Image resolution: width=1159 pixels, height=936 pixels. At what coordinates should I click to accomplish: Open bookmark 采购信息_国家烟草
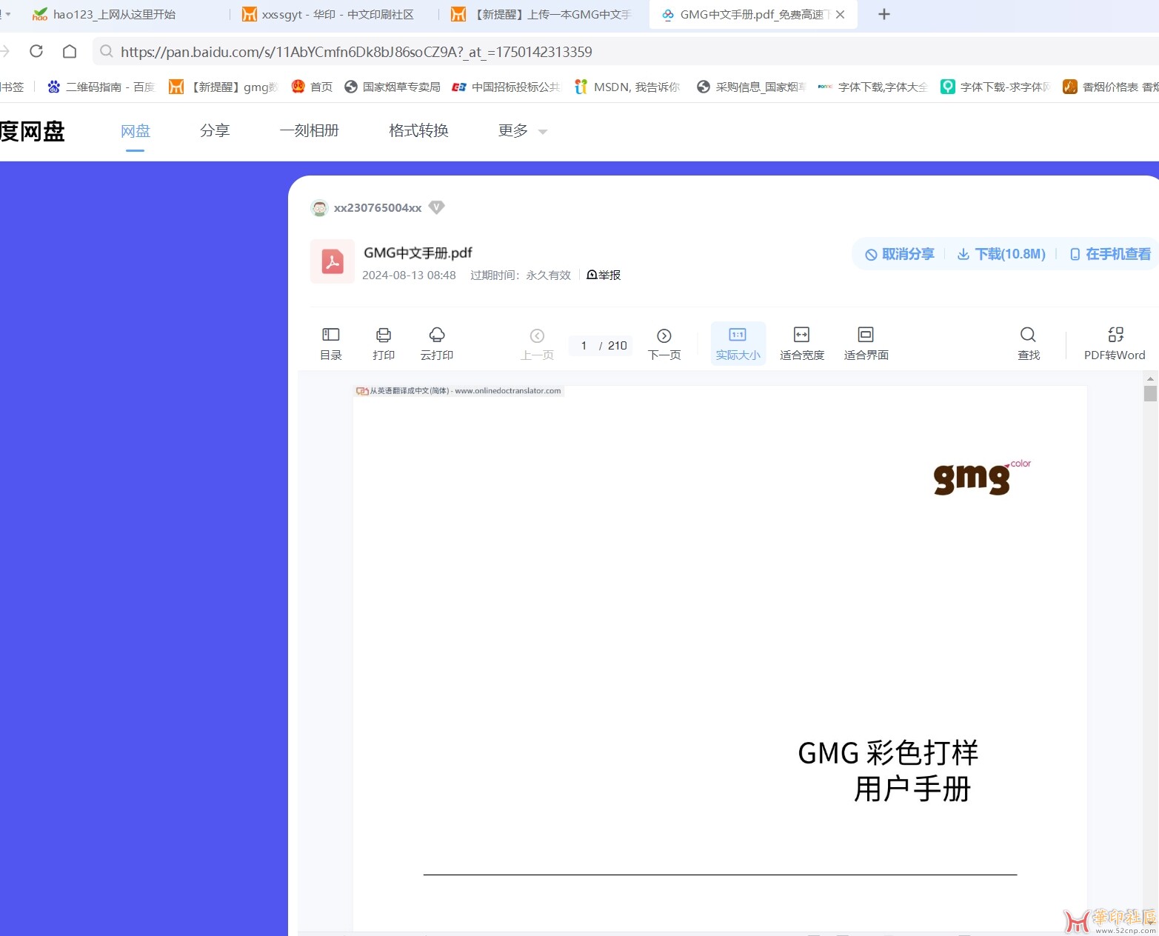click(x=751, y=87)
